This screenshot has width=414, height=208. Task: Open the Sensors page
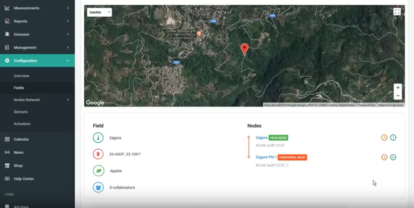[21, 112]
